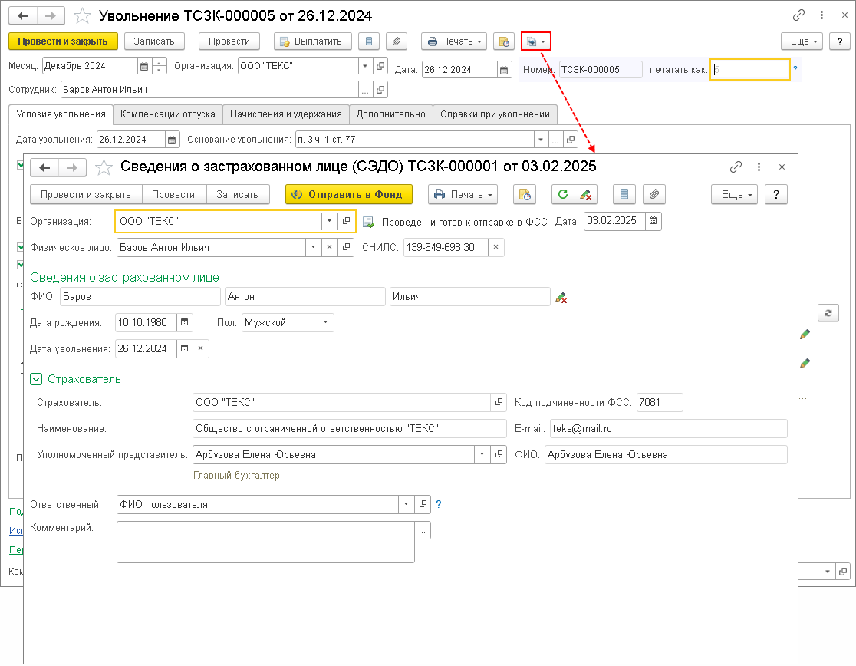The image size is (856, 666).
Task: Click Провести и закрыть in Увольнение
Action: (x=63, y=41)
